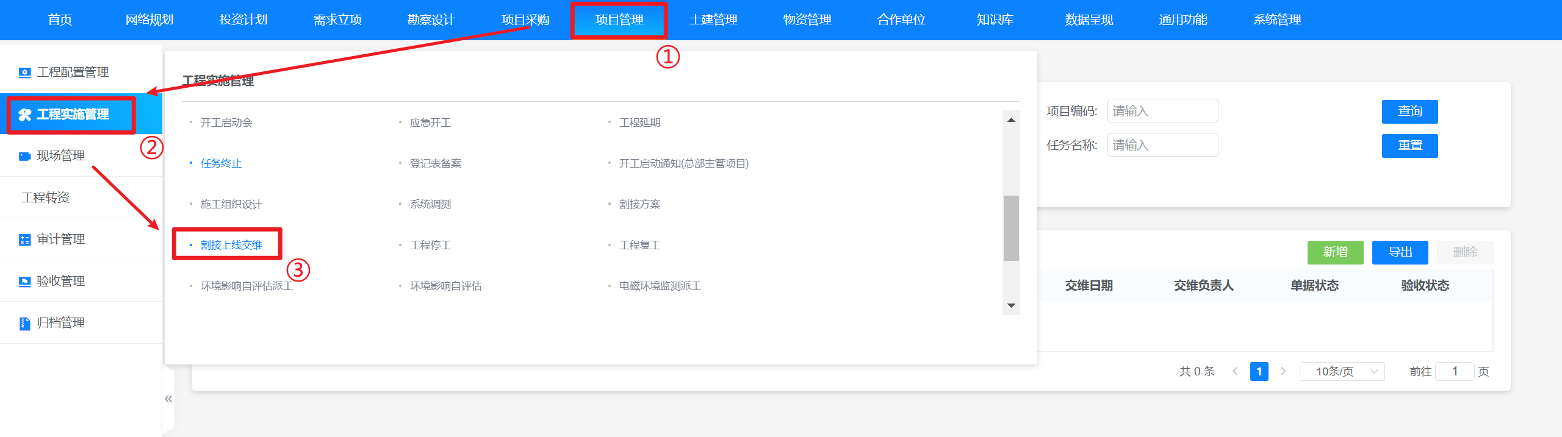Click the 现场管理 camera icon
This screenshot has height=437, width=1562.
(x=24, y=156)
